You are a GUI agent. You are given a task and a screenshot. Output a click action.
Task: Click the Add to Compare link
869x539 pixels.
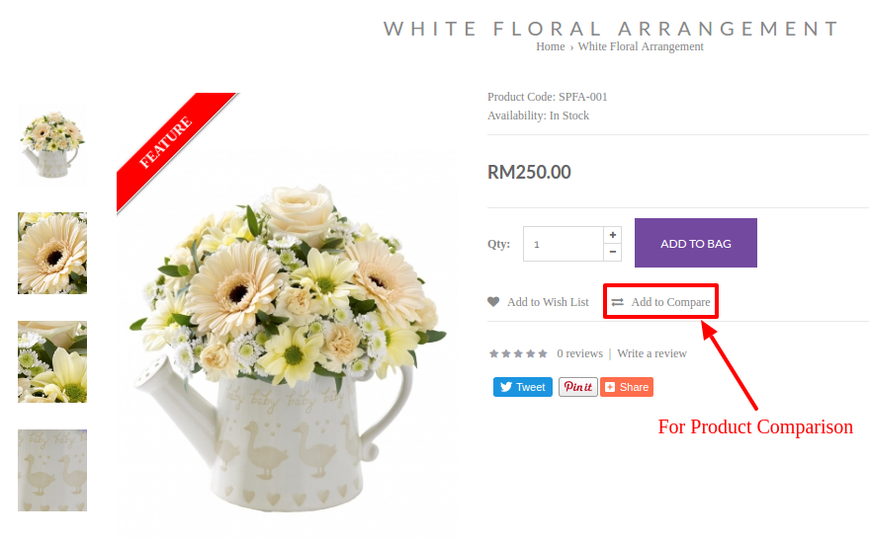pyautogui.click(x=670, y=302)
